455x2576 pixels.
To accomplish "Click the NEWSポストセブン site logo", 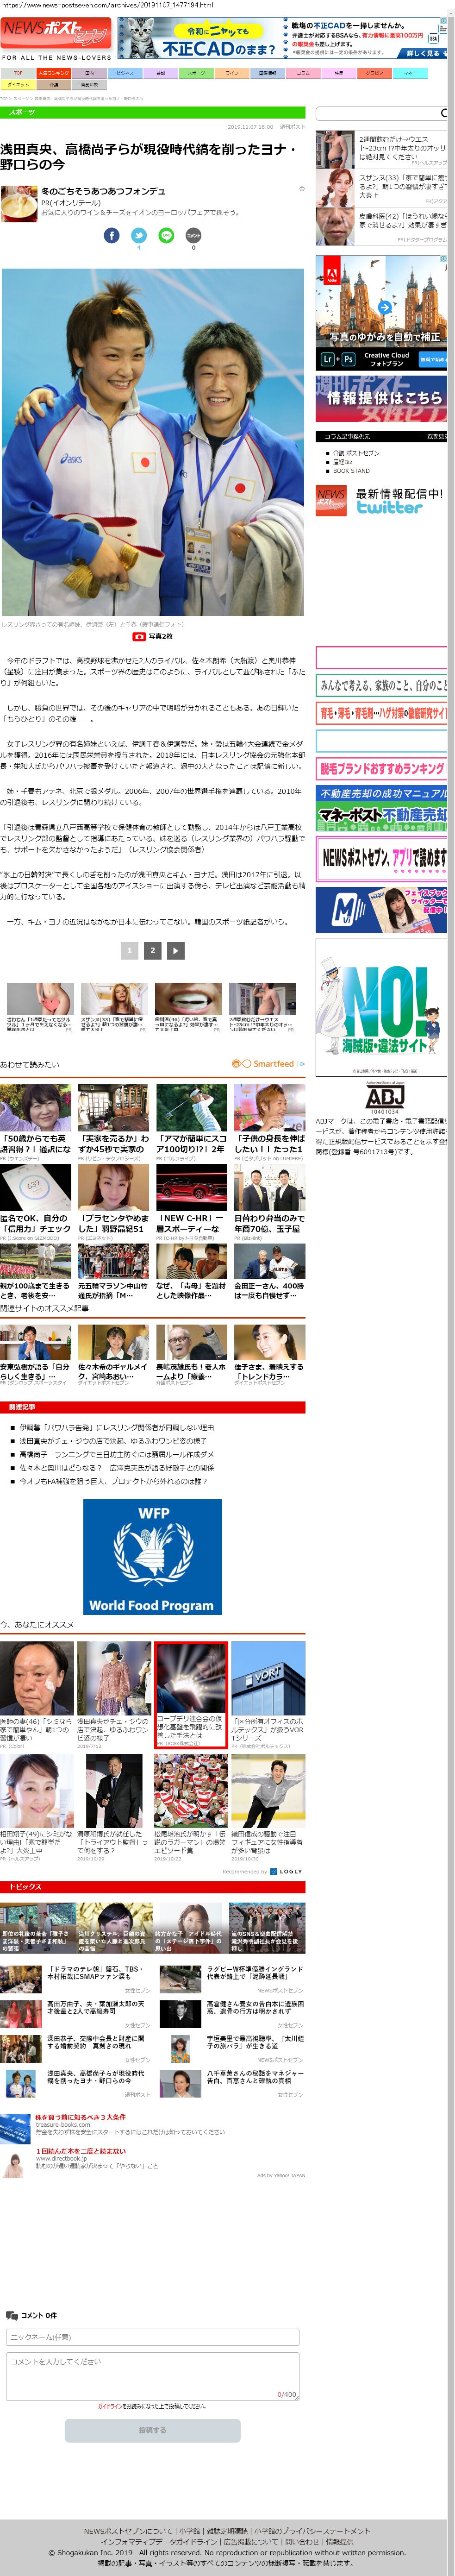I will point(55,33).
